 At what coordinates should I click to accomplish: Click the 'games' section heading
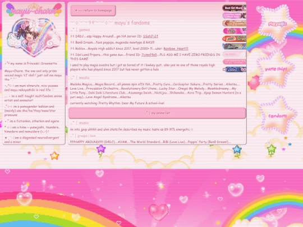(x=84, y=30)
